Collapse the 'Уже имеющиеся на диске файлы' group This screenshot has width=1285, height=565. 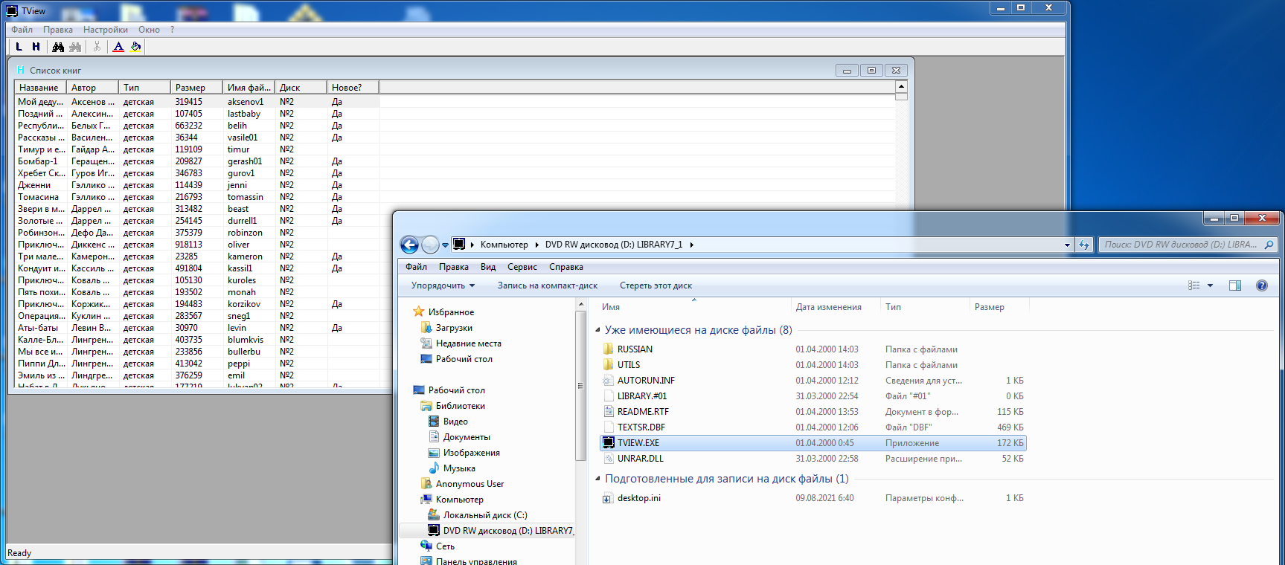pos(598,330)
